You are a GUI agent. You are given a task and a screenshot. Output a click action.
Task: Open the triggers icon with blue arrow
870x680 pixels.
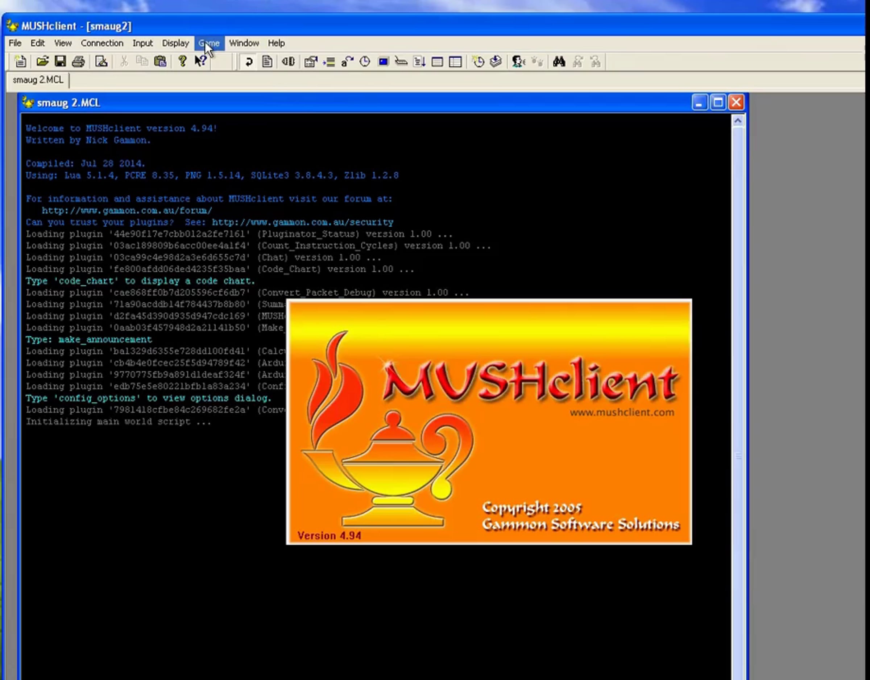(329, 62)
